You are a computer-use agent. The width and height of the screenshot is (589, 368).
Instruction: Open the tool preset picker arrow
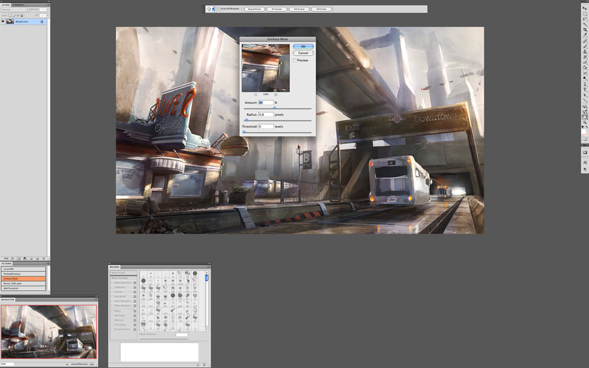[213, 9]
